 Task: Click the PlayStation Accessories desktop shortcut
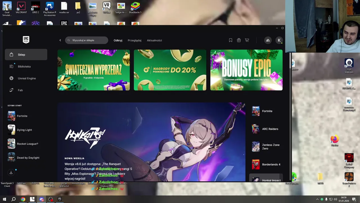(x=50, y=9)
